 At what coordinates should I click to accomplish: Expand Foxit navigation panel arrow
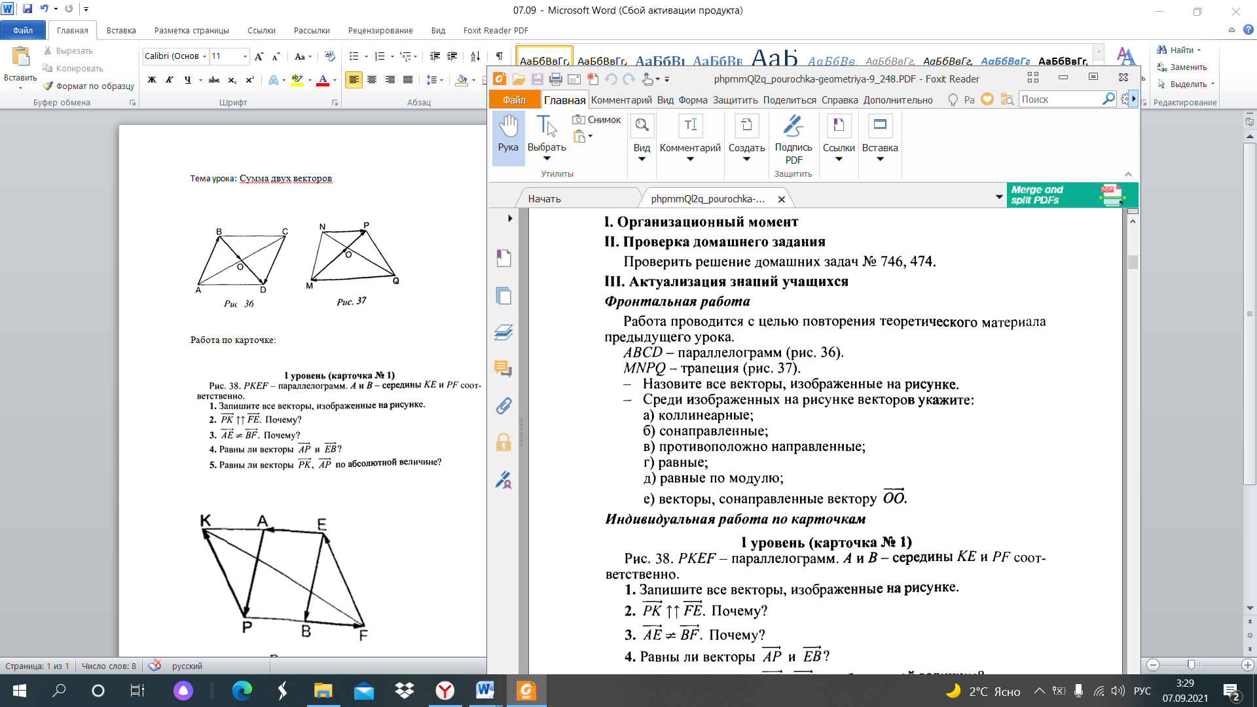[510, 218]
